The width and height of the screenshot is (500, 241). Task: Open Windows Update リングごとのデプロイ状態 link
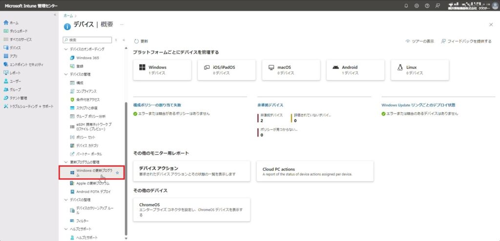[418, 105]
